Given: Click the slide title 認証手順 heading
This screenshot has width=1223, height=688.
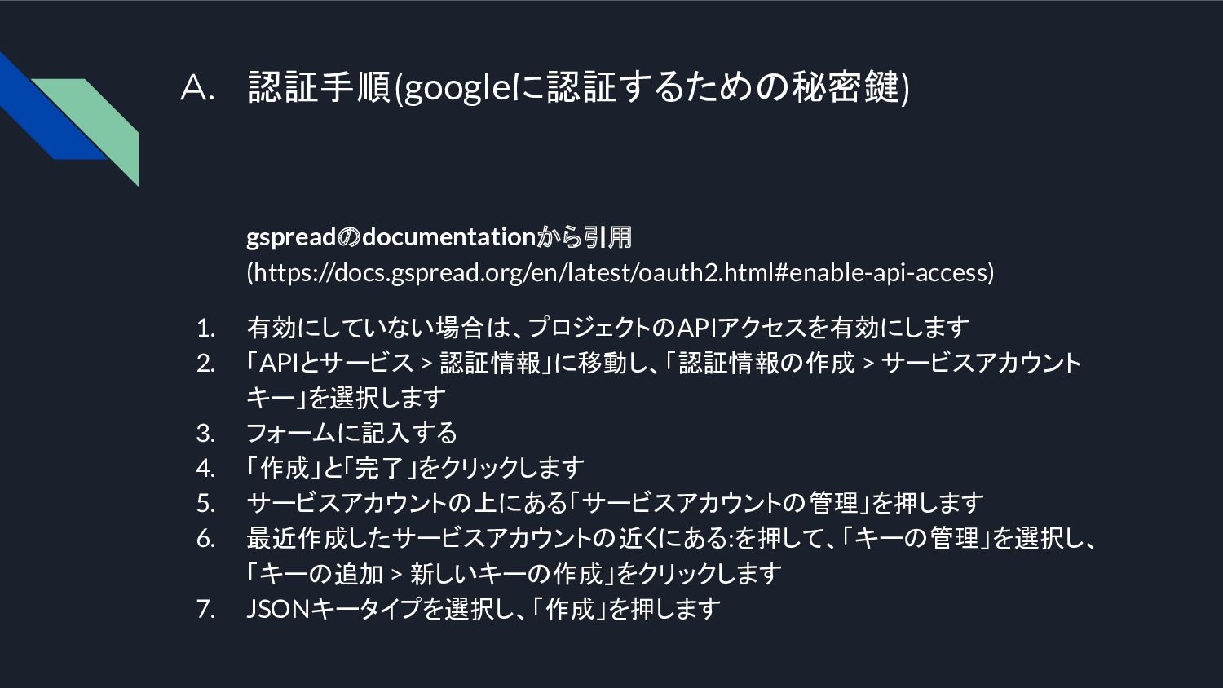Looking at the screenshot, I should pyautogui.click(x=577, y=88).
